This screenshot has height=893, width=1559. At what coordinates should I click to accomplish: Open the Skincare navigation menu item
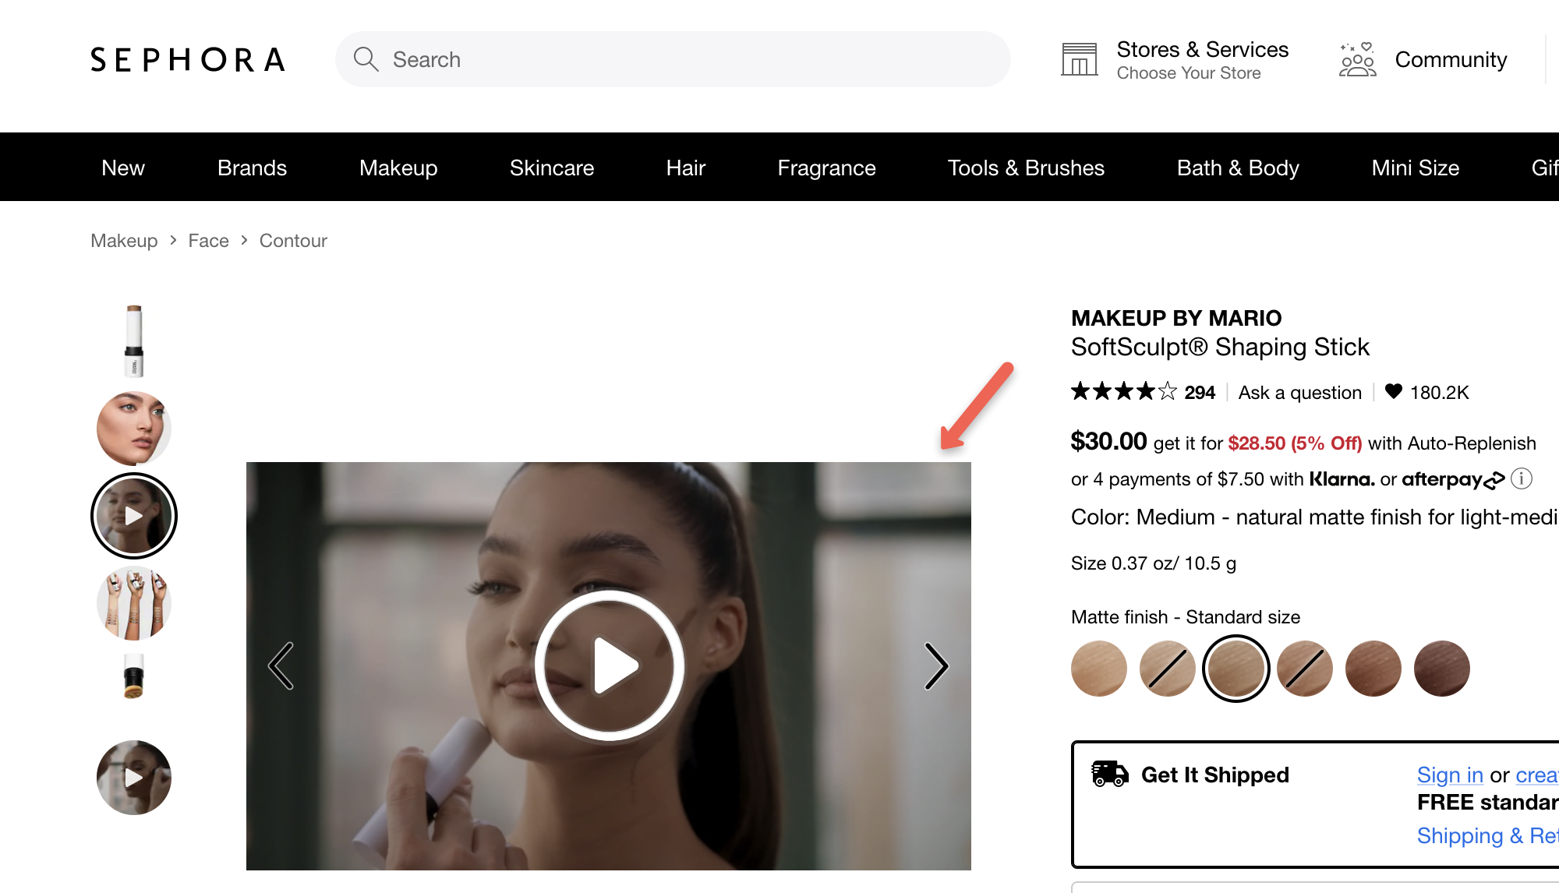tap(551, 166)
